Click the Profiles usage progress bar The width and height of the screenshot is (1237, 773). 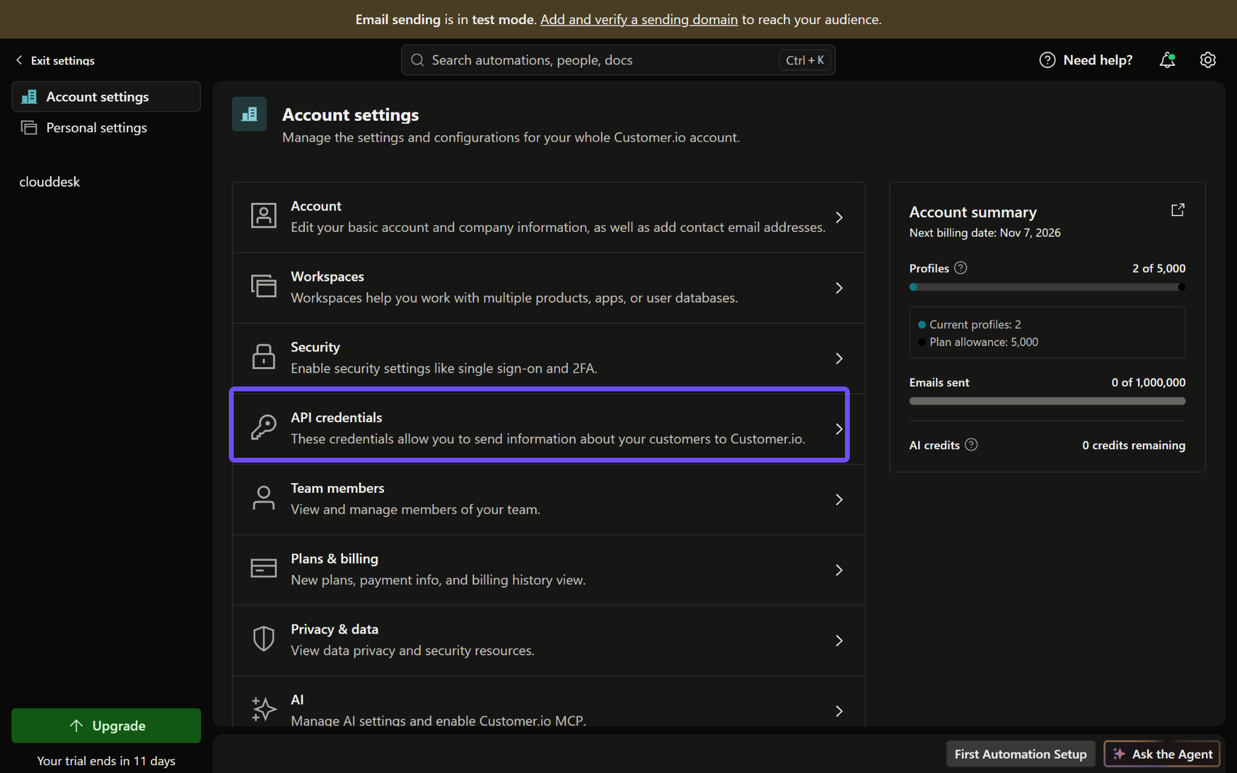click(x=1047, y=287)
